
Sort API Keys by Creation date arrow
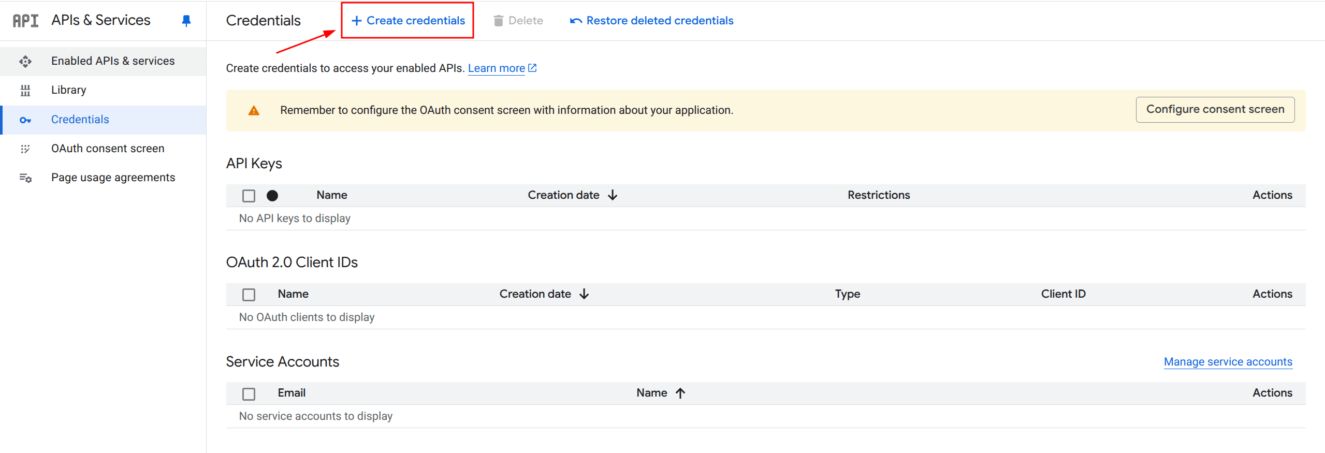[x=613, y=195]
